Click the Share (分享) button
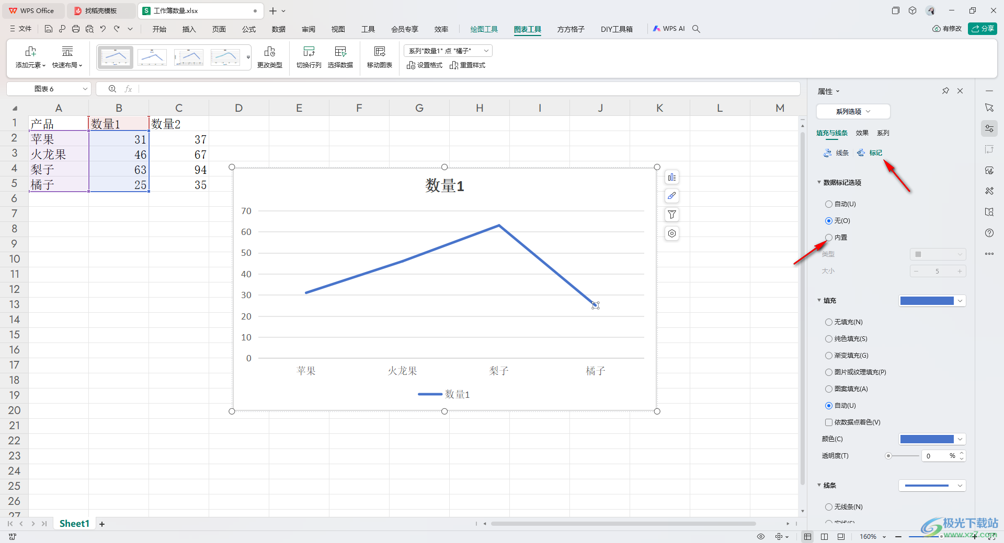Viewport: 1004px width, 543px height. [x=983, y=29]
